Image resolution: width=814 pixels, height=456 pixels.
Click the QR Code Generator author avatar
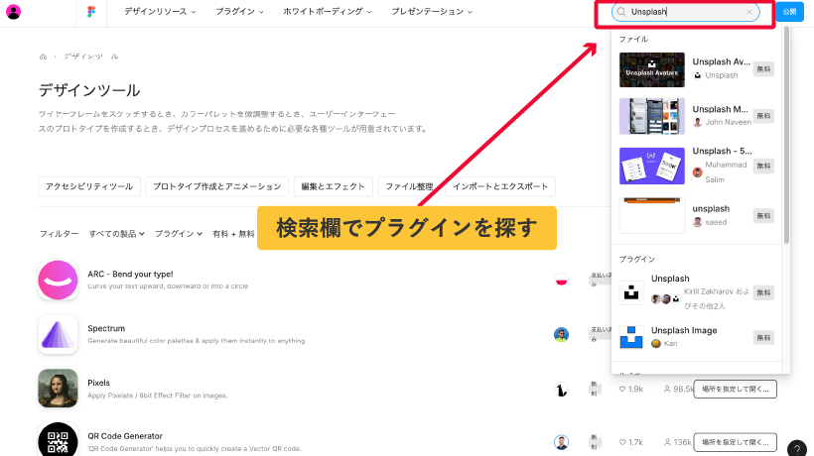point(561,442)
